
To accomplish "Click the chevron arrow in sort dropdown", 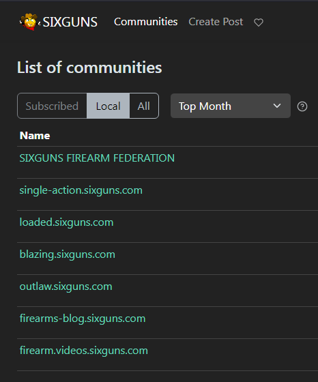I will point(277,106).
